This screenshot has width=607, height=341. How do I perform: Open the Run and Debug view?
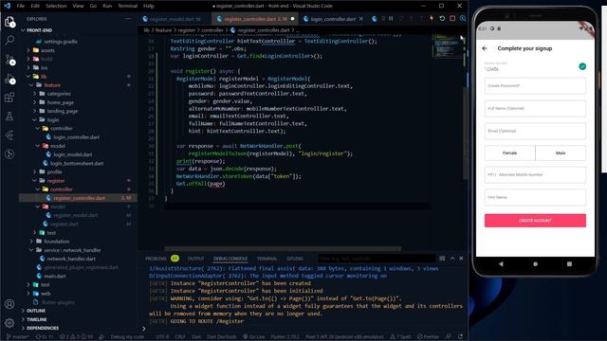(x=9, y=79)
